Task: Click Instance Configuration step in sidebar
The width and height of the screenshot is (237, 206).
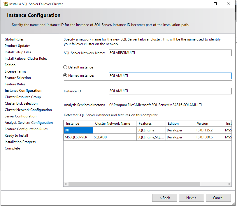Action: point(23,91)
